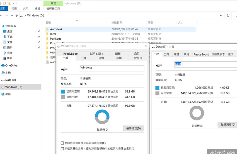Click the Windows (D:) drive icon in sidebar
Viewport: 237px width, 154px height.
[3, 87]
